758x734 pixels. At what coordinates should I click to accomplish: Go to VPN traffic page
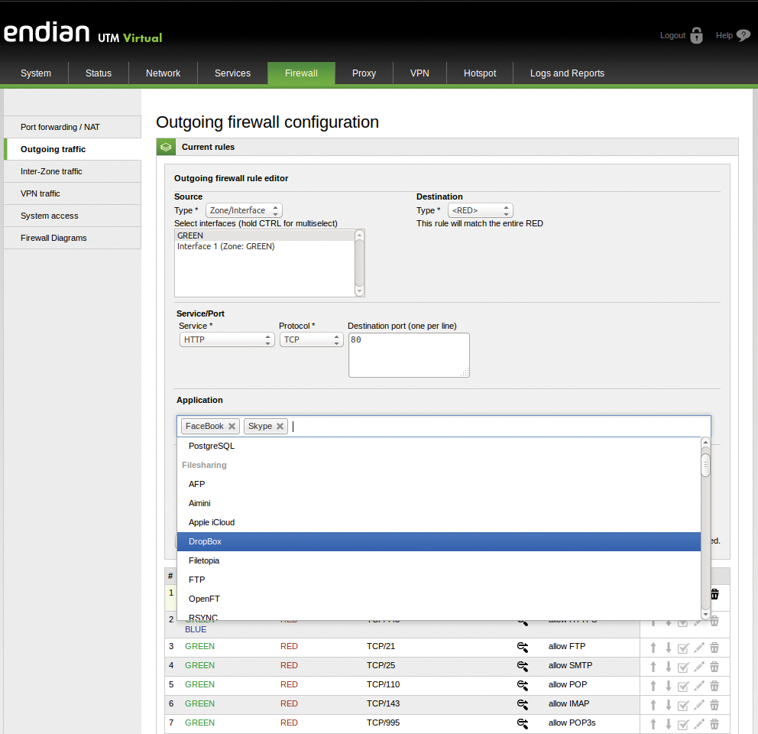(x=73, y=193)
